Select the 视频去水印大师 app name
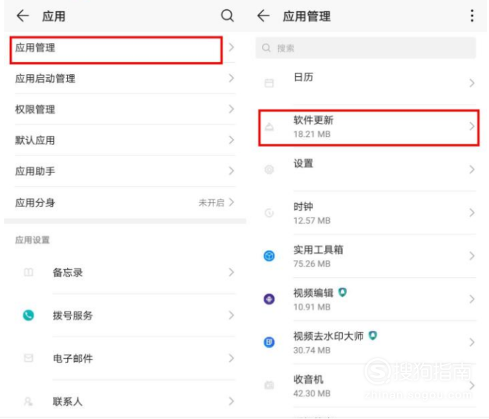 (x=329, y=336)
